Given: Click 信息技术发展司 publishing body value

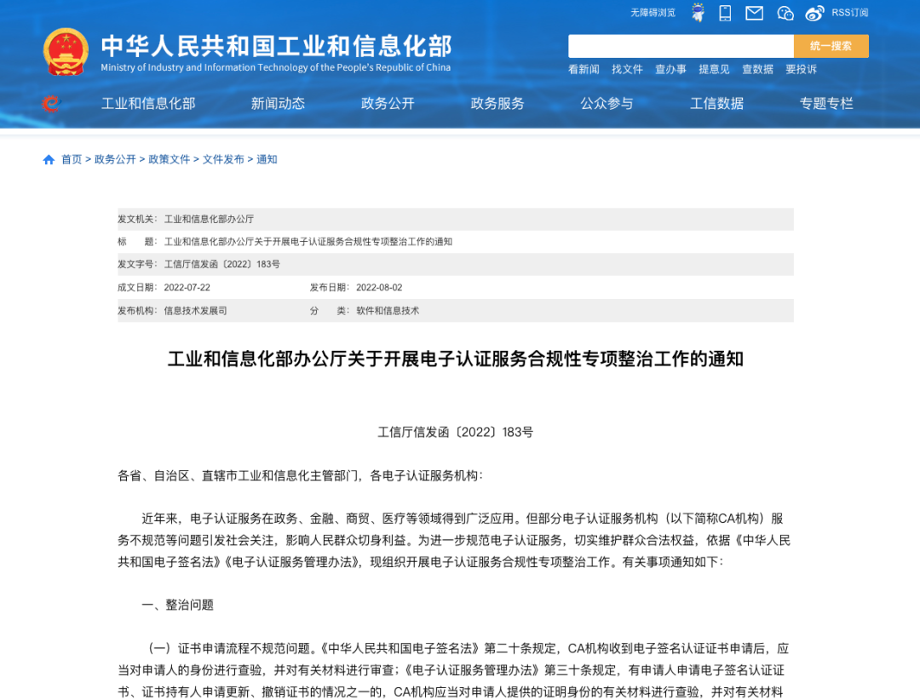Looking at the screenshot, I should point(195,311).
